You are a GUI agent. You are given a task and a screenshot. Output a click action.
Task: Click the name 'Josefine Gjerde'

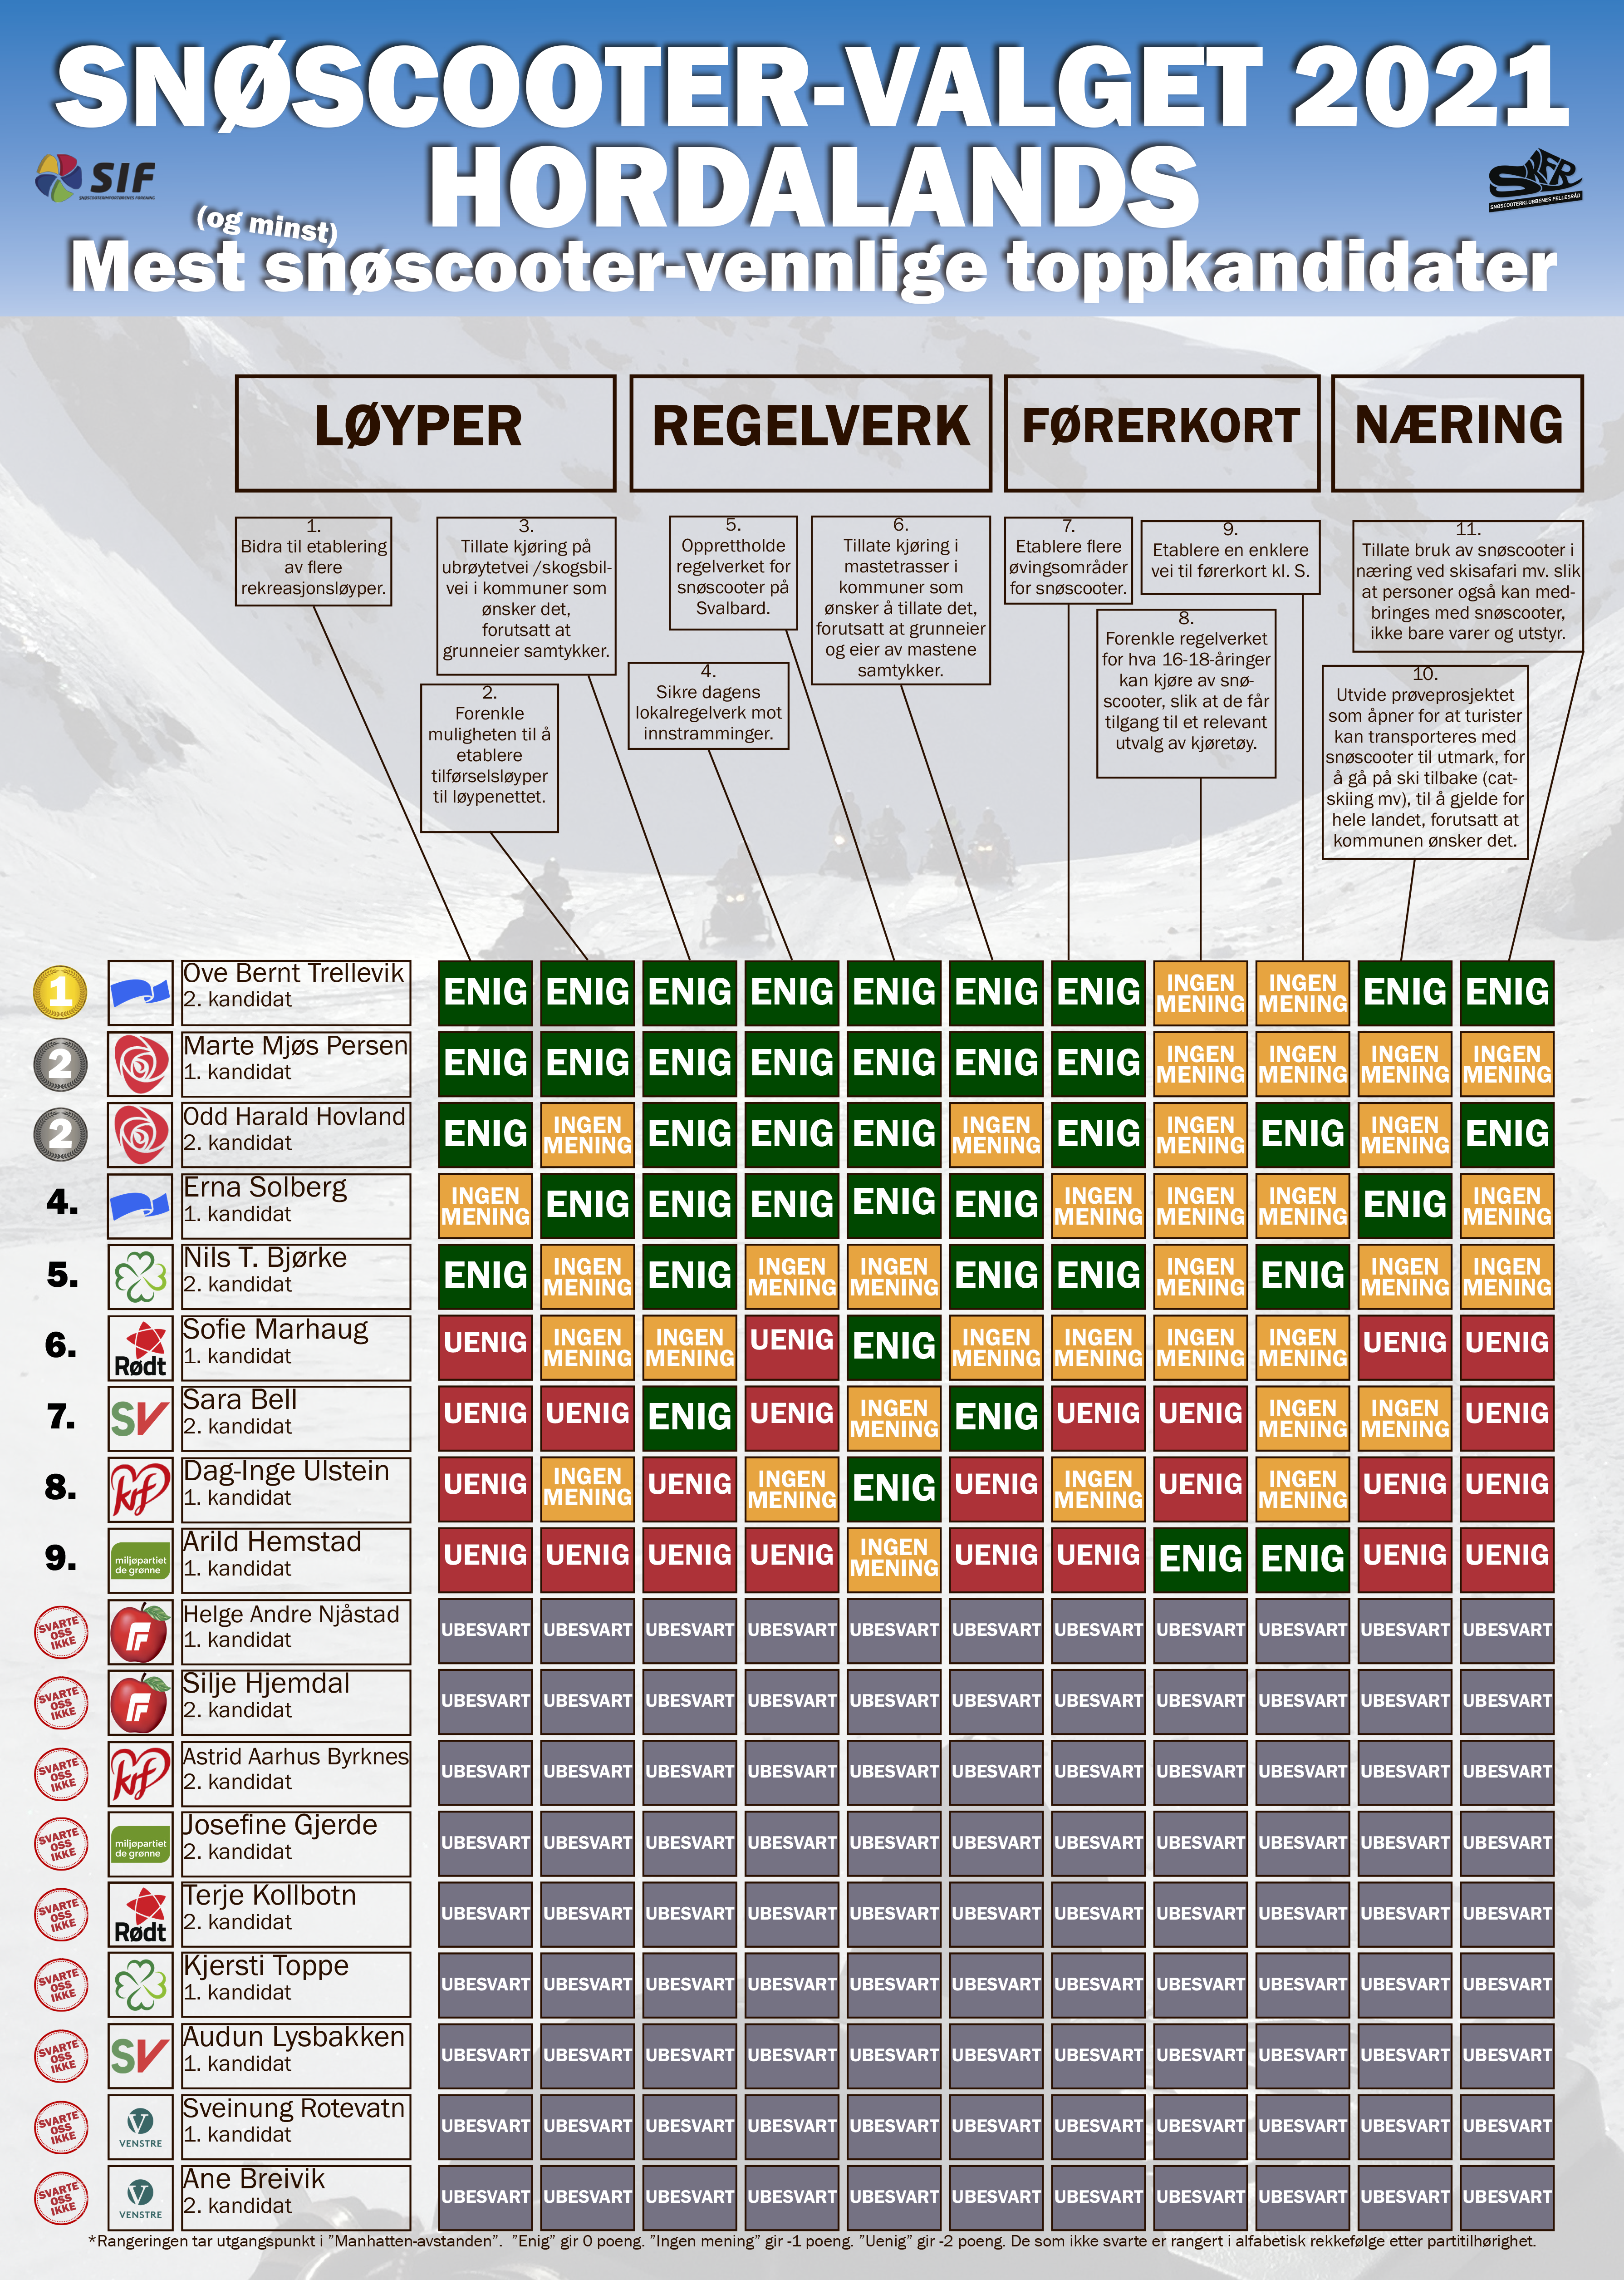click(280, 1826)
